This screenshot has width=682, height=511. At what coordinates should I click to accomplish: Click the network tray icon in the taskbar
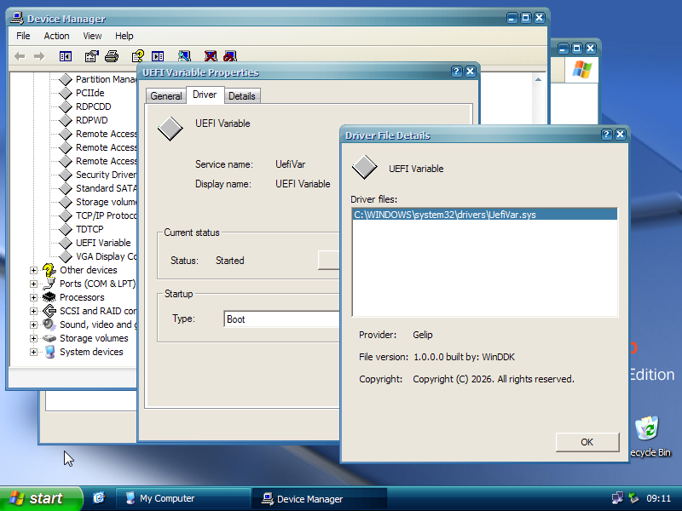617,498
